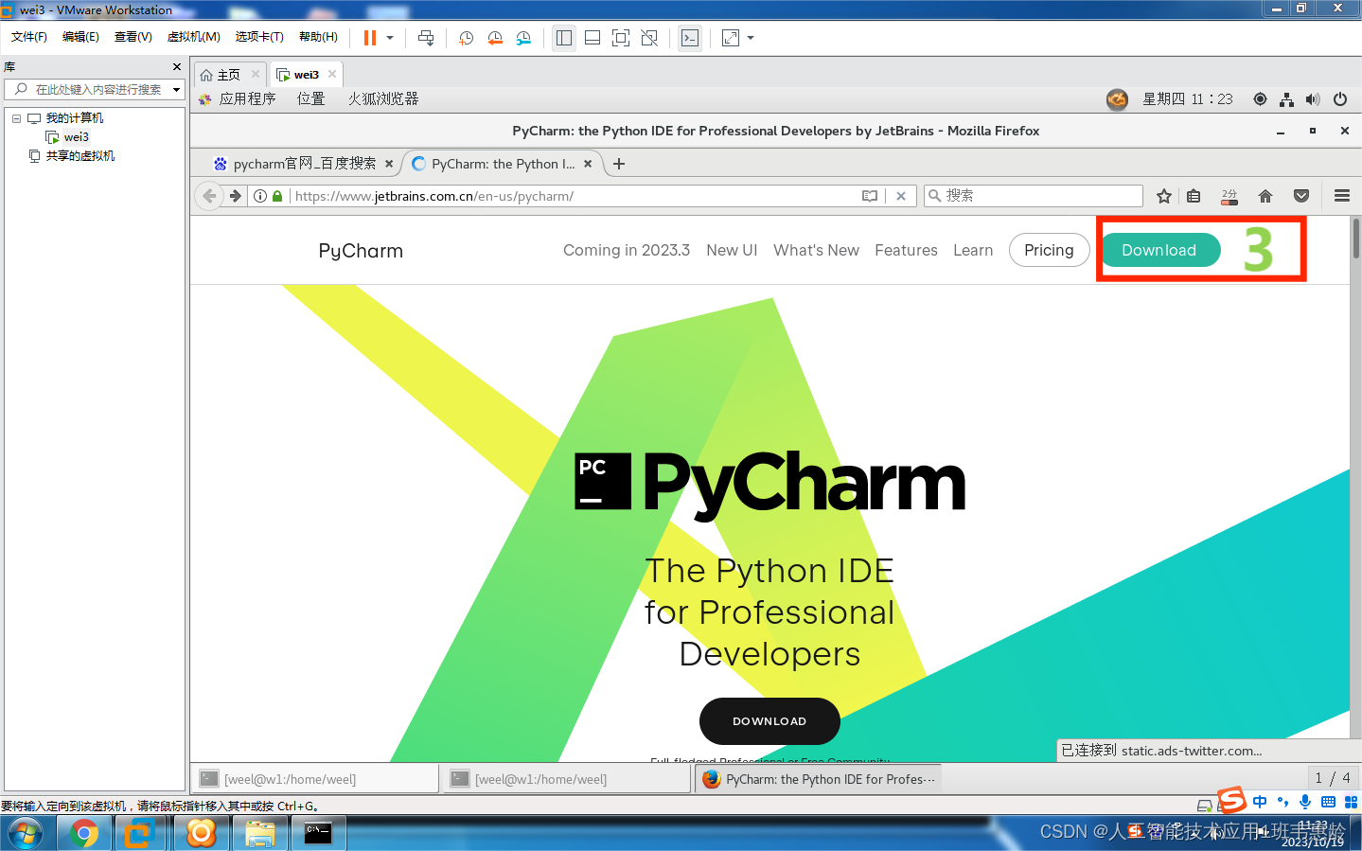Screen dimensions: 1362x851
Task: Close the library panel
Action: point(177,67)
